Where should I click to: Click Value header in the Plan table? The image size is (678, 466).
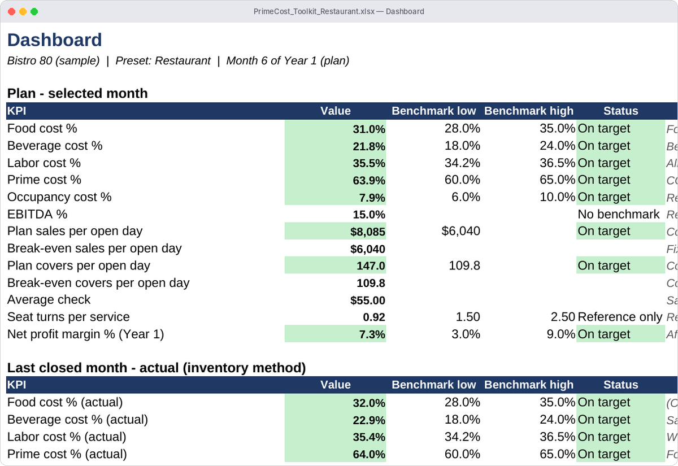[x=336, y=111]
